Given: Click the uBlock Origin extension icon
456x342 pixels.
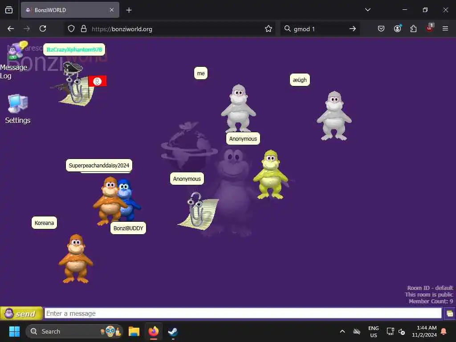Looking at the screenshot, I should (x=430, y=28).
